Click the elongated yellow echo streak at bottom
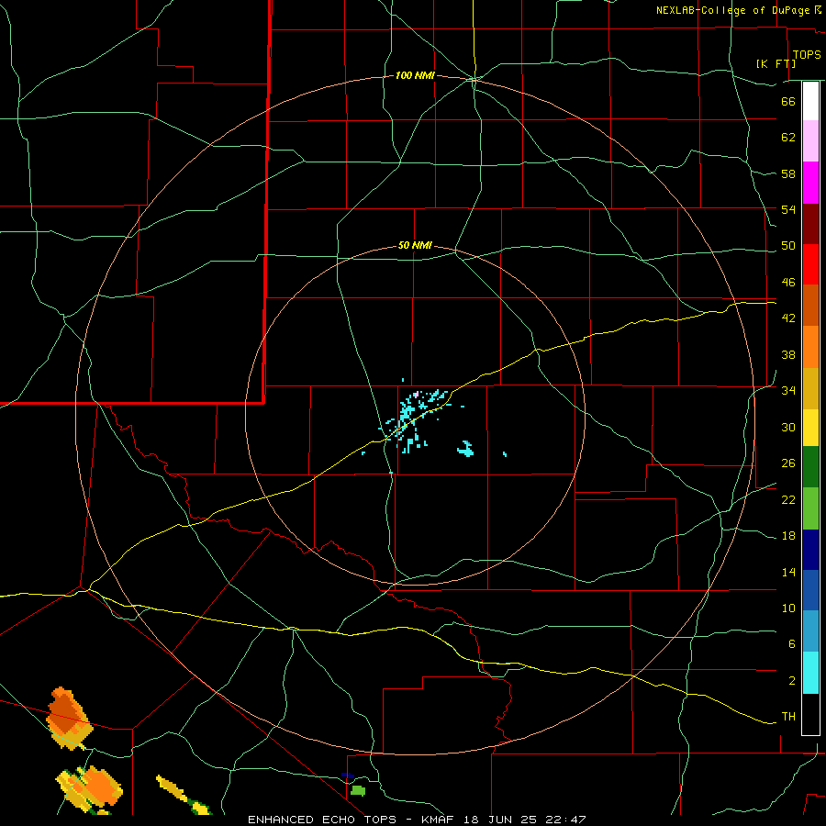826x826 pixels. point(184,795)
